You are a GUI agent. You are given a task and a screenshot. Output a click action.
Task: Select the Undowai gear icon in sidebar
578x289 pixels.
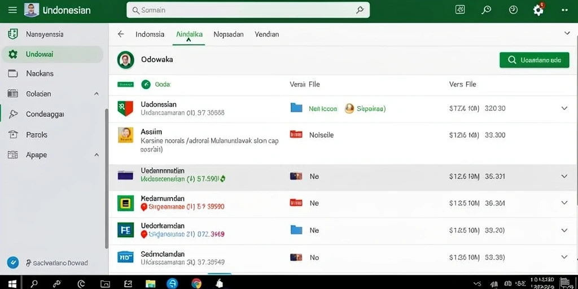click(x=13, y=55)
